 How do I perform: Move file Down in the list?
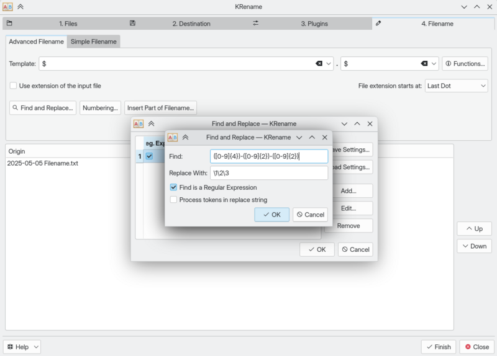(x=474, y=246)
